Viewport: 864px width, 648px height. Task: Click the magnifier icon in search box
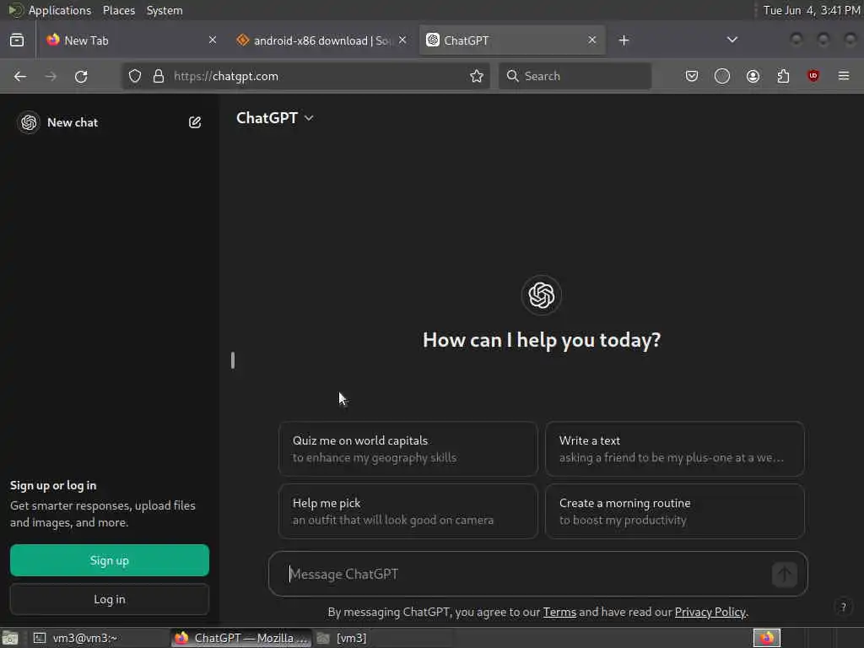pyautogui.click(x=512, y=76)
